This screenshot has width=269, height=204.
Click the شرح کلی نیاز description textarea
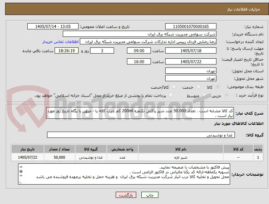pos(140,113)
